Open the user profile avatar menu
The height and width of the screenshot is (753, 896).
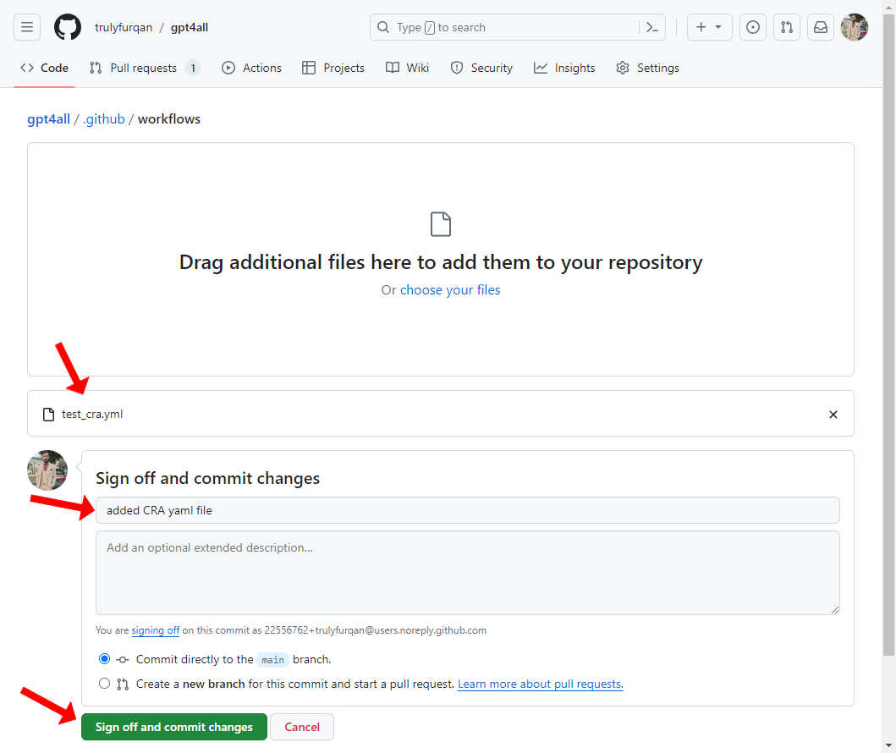click(855, 27)
